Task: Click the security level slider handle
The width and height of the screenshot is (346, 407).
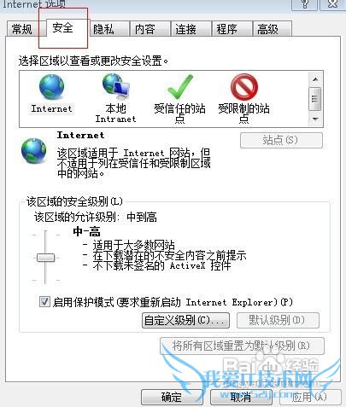Action: point(45,258)
